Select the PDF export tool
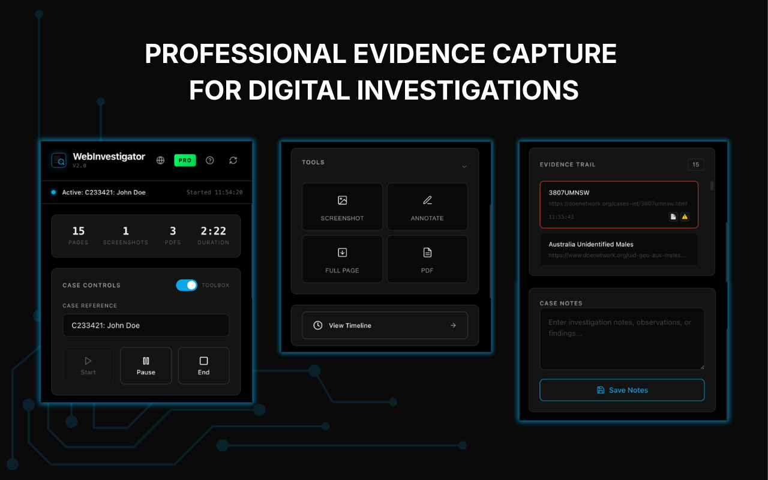The width and height of the screenshot is (768, 480). tap(427, 259)
